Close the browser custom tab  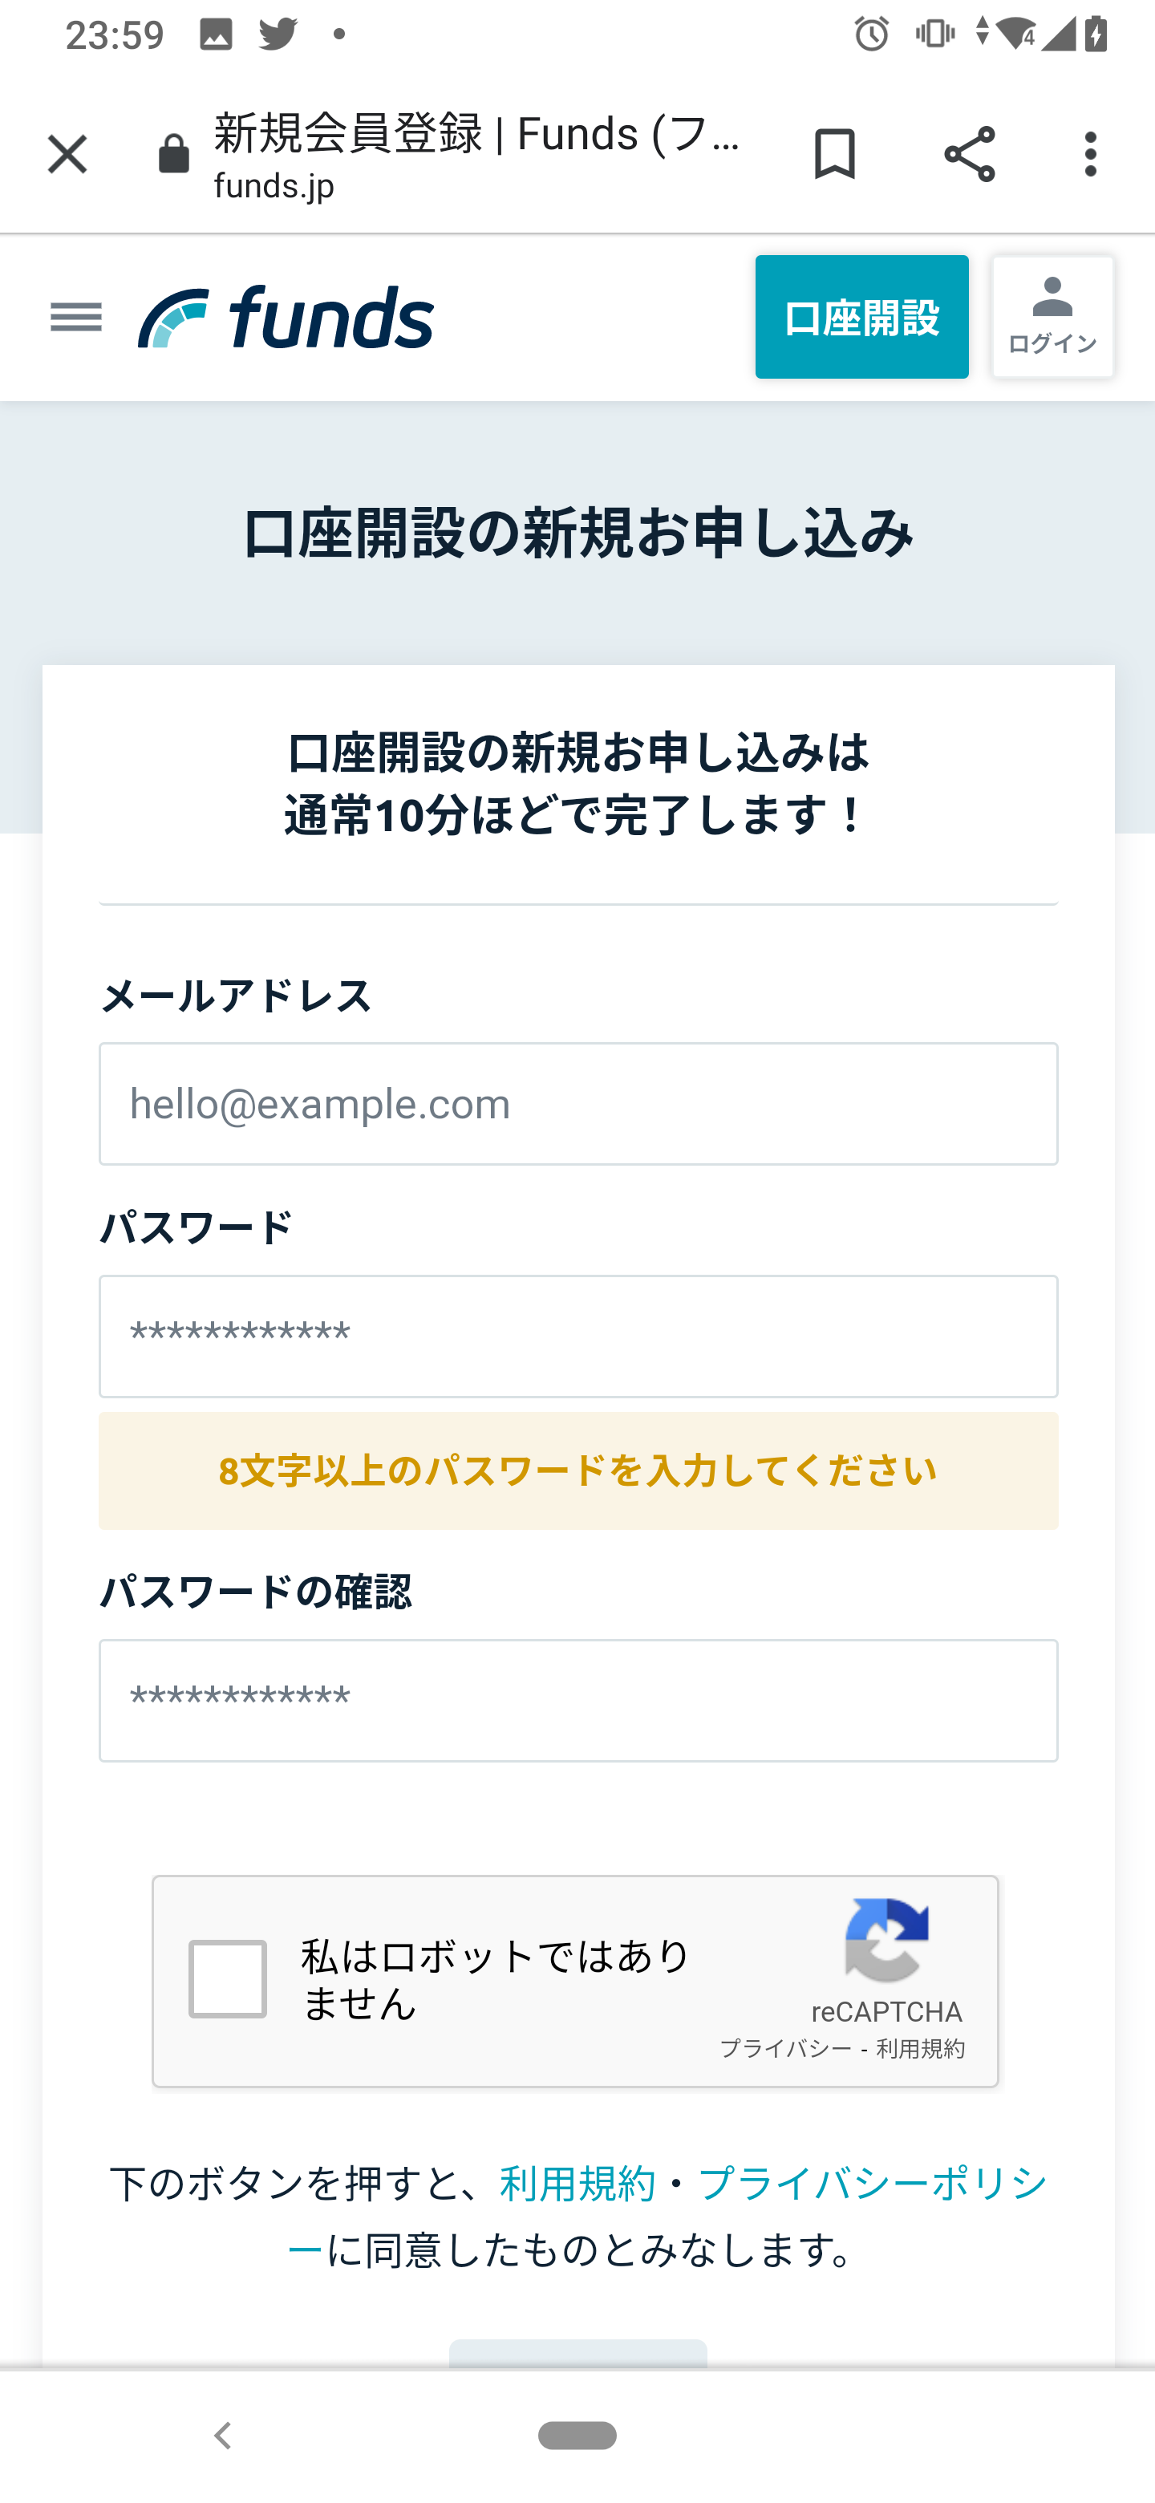tap(67, 155)
